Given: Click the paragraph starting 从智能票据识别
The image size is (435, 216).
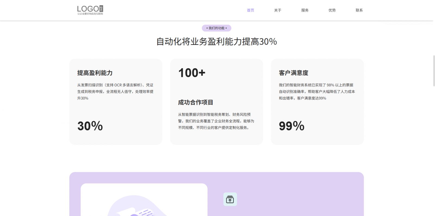Looking at the screenshot, I should (216, 121).
